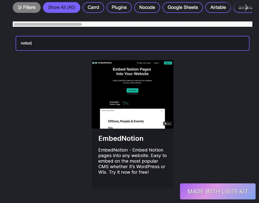The height and width of the screenshot is (203, 259).
Task: Focus the search field containing 'notion'
Action: (132, 43)
